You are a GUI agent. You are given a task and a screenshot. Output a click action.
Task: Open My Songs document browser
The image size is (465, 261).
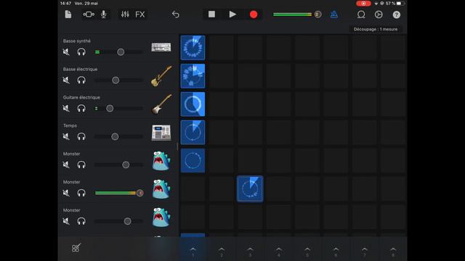[68, 14]
